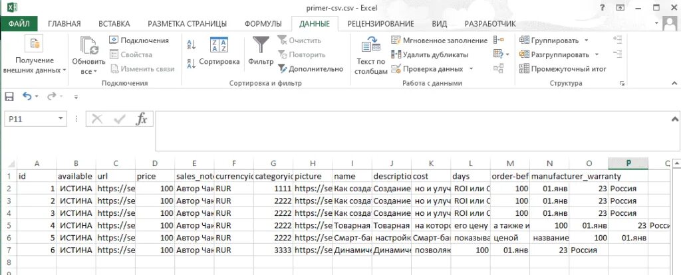
Task: Expand the Обновить все dropdown arrow
Action: point(95,72)
